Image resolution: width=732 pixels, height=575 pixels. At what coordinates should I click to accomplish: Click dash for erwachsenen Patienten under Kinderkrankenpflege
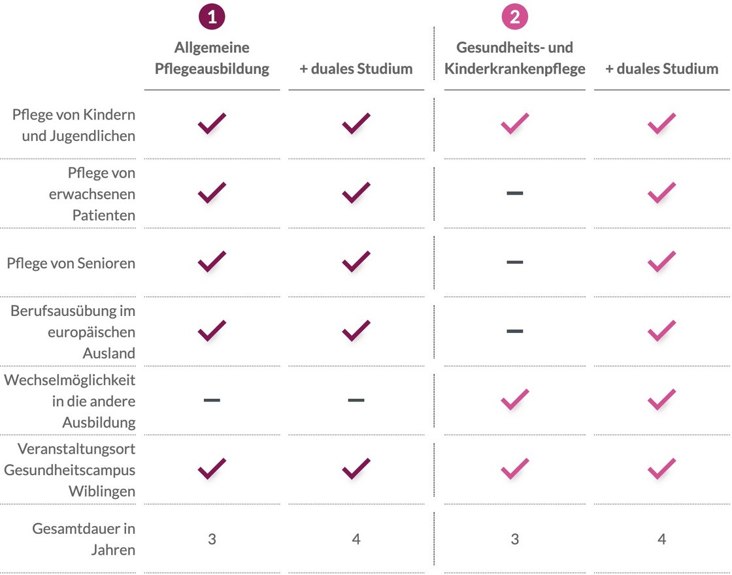tap(514, 193)
